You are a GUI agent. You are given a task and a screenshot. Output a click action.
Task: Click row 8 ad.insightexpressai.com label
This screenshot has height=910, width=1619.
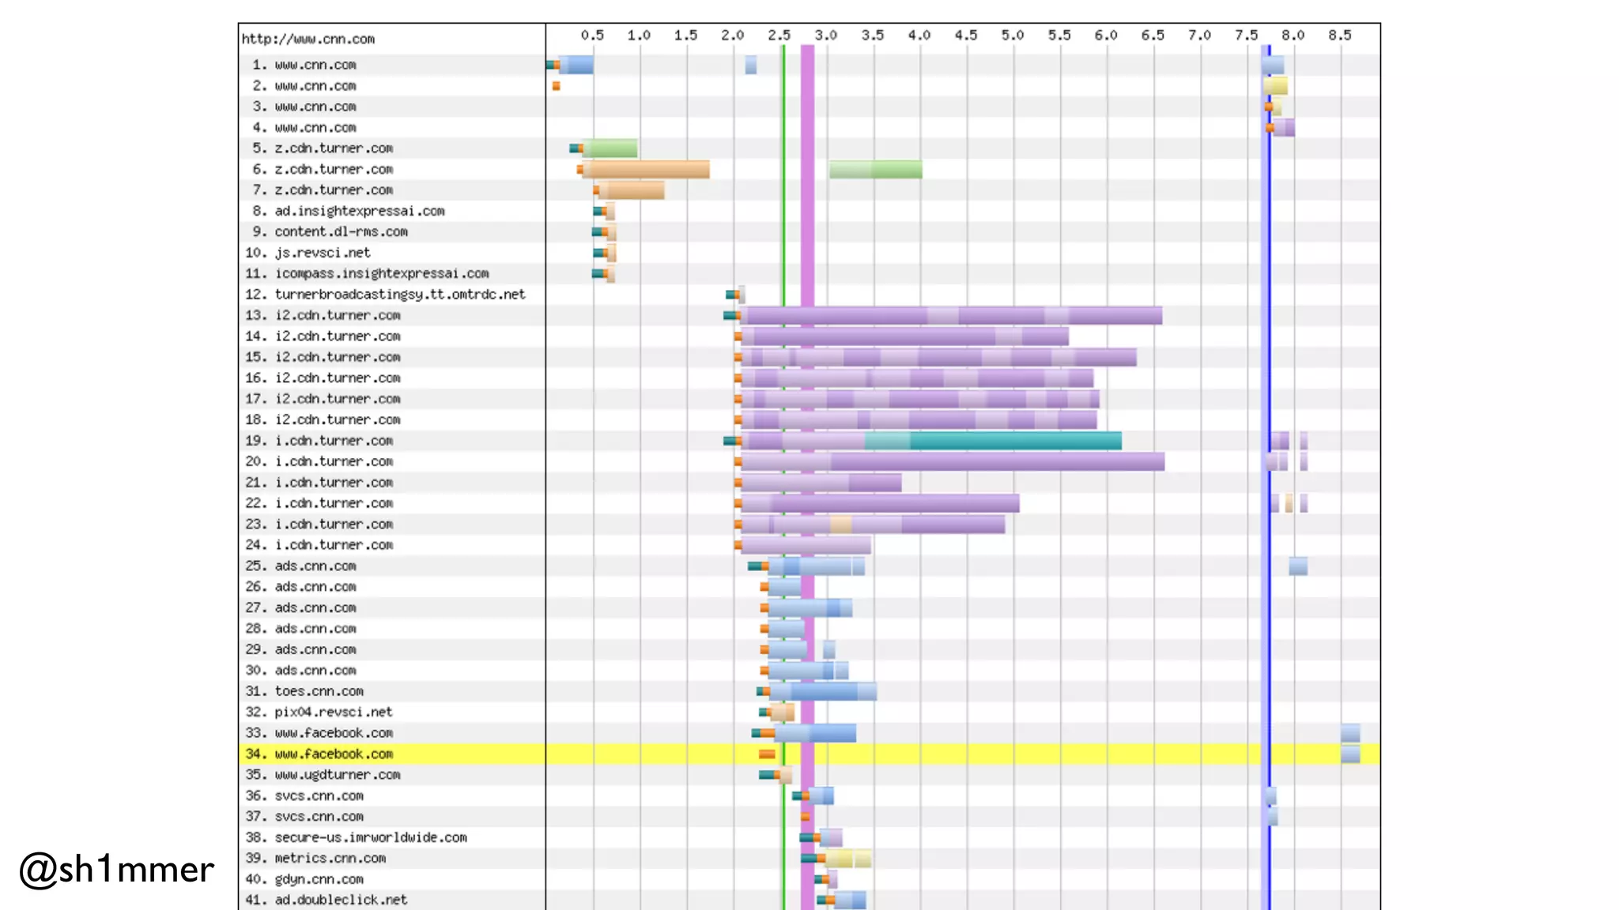359,211
